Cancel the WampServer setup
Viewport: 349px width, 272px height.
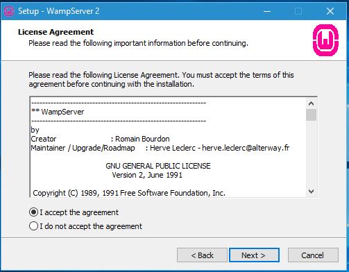pyautogui.click(x=313, y=255)
